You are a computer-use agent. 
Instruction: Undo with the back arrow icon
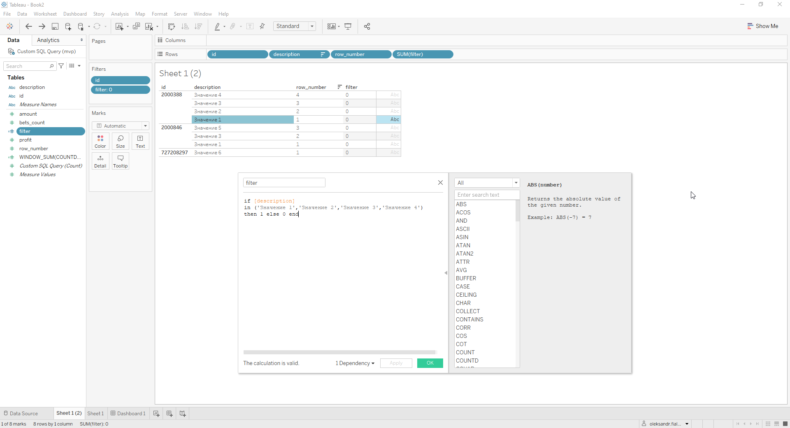coord(28,26)
